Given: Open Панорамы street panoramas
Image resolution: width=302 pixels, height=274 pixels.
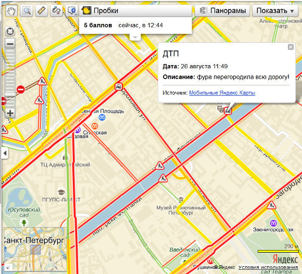Looking at the screenshot, I should coord(222,11).
